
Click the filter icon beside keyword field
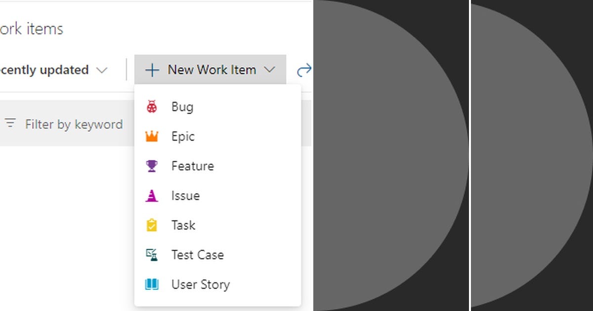(10, 124)
